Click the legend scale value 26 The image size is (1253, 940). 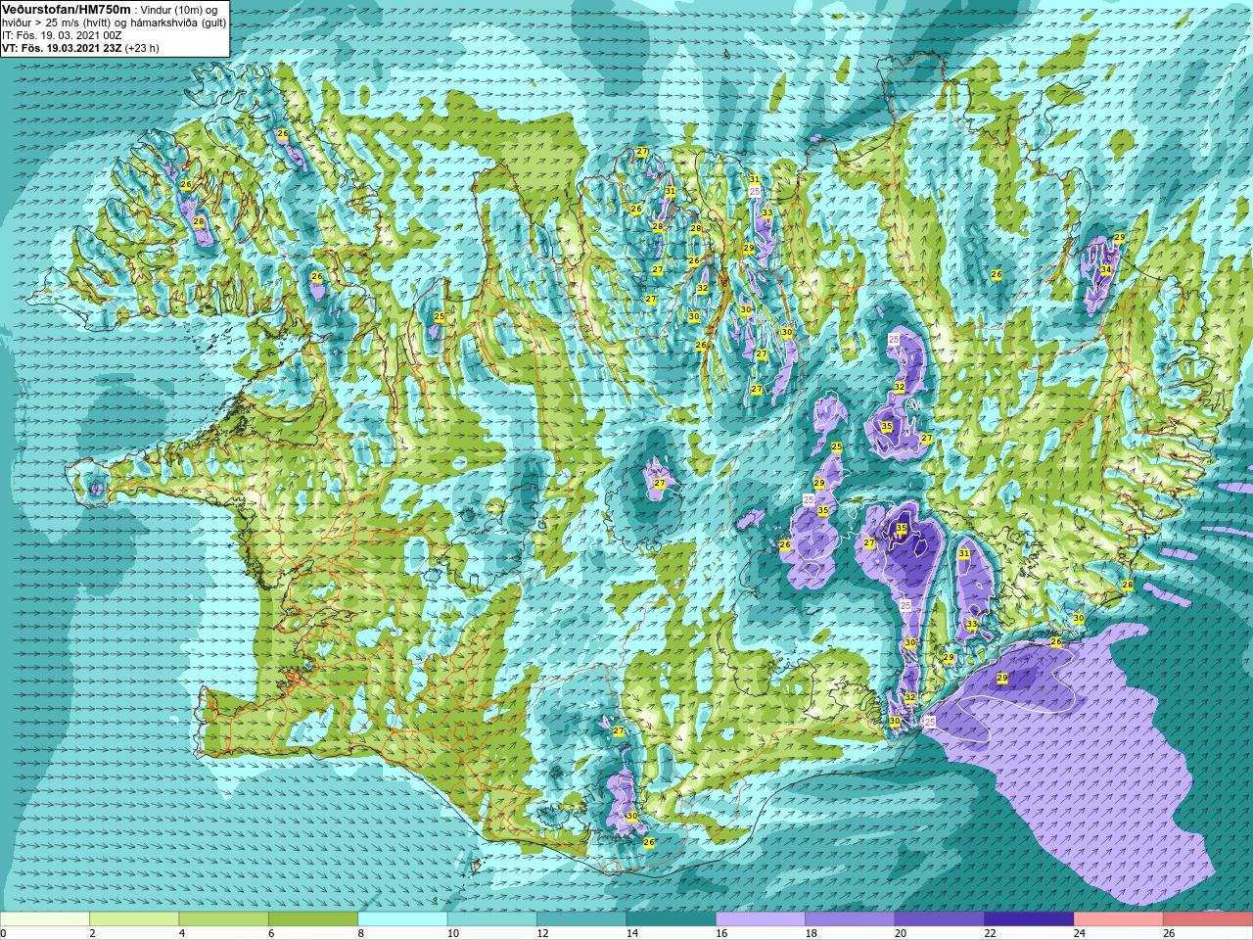click(x=1169, y=933)
